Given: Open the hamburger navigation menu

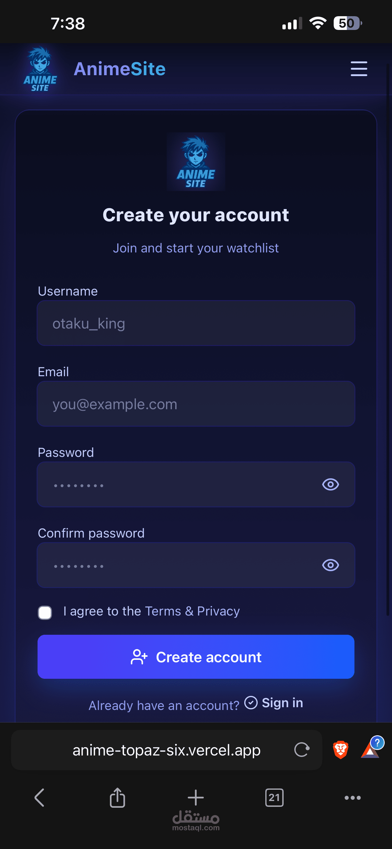Looking at the screenshot, I should [x=359, y=68].
